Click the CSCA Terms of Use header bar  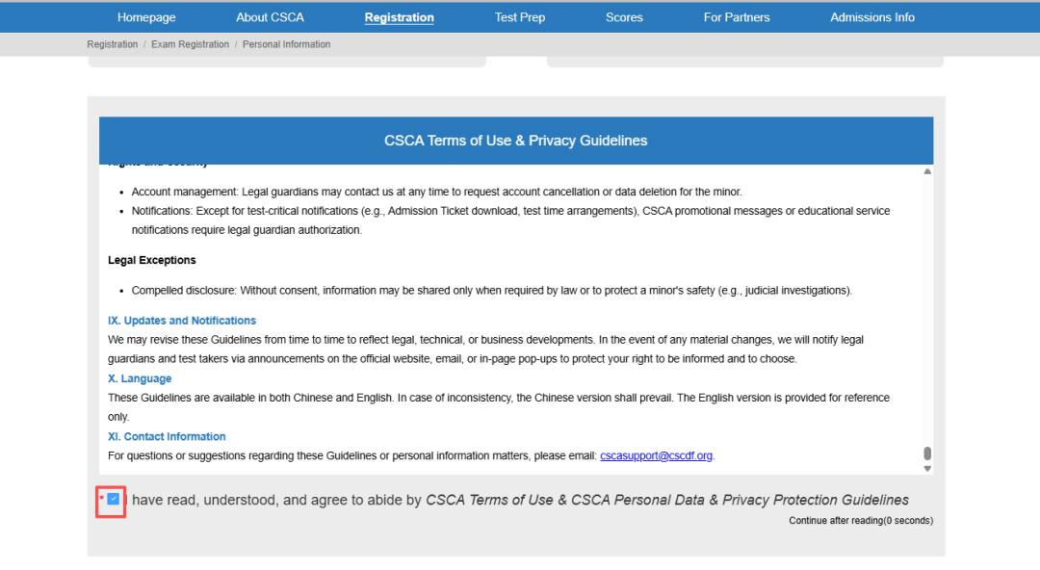516,141
